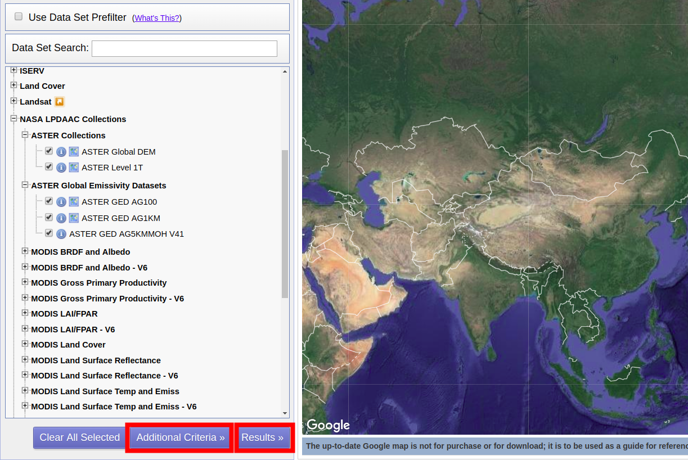The height and width of the screenshot is (460, 688).
Task: Select MODIS Land Cover tree item
Action: (68, 345)
